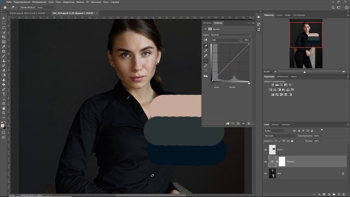Select the Кривые 1 layer mask thumbnail
This screenshot has width=350, height=197.
[282, 161]
